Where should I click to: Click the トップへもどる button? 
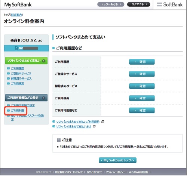point(111,4)
